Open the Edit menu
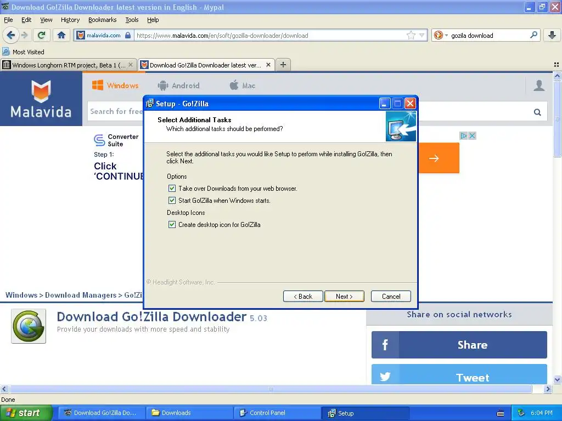 click(26, 20)
